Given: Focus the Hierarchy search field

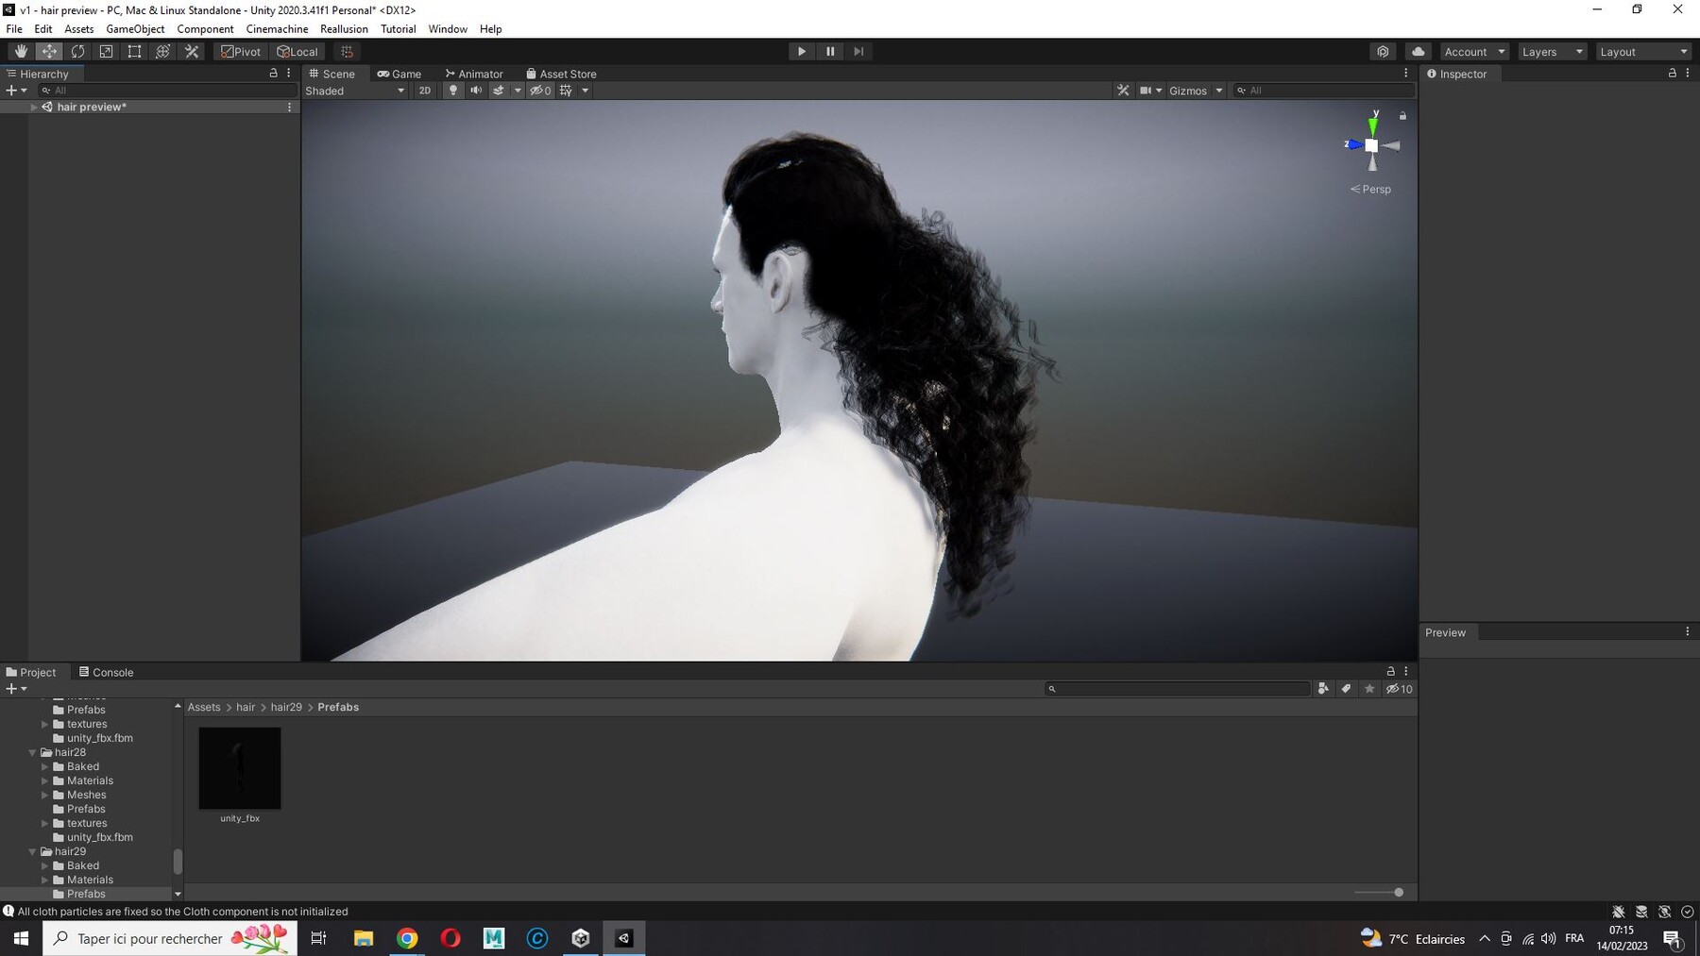Looking at the screenshot, I should pyautogui.click(x=167, y=91).
